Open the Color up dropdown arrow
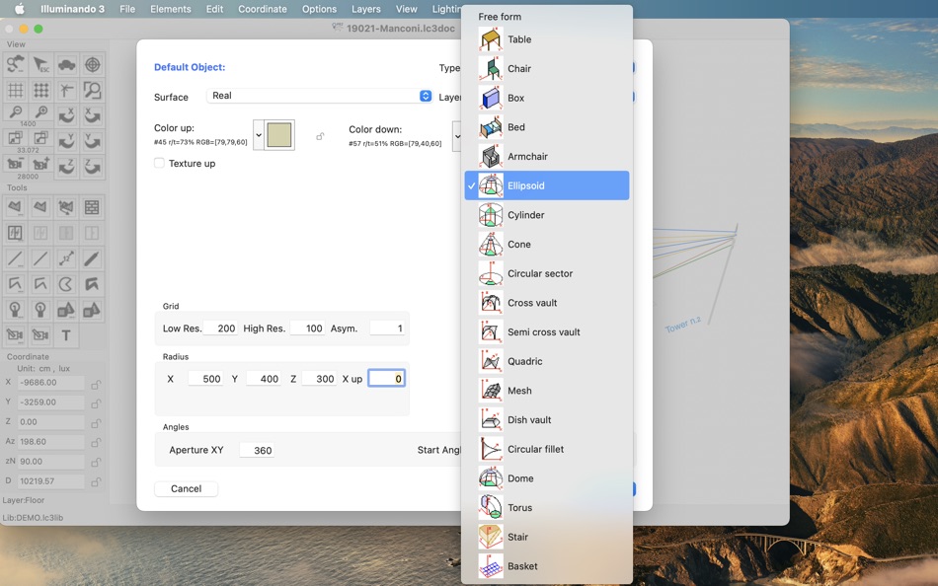 pos(259,135)
